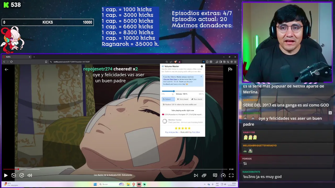The height and width of the screenshot is (188, 335).
Task: Open Brave Shields lion icon
Action: pyautogui.click(x=176, y=62)
